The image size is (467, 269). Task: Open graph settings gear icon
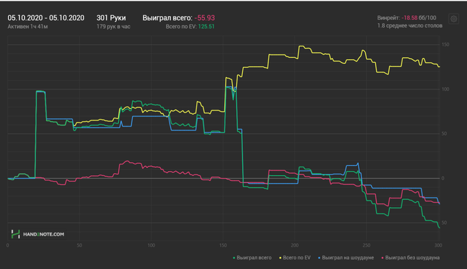pyautogui.click(x=454, y=19)
